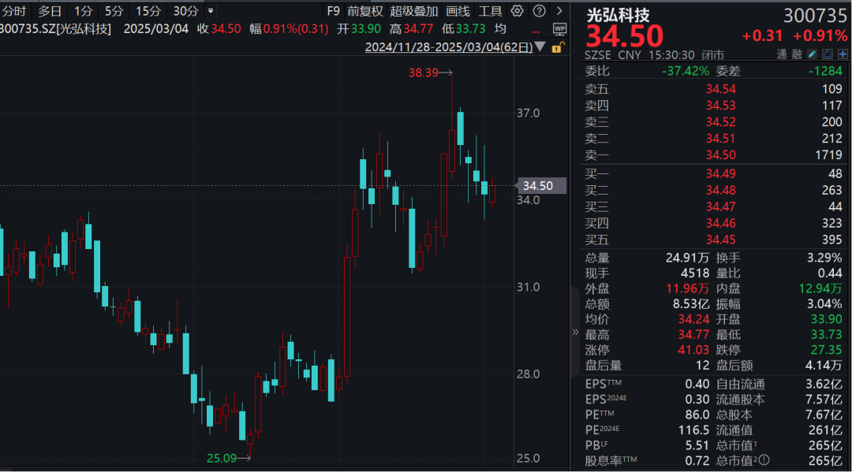Image resolution: width=852 pixels, height=472 pixels.
Task: Toggle the 融 margin trading indicator
Action: [x=797, y=55]
